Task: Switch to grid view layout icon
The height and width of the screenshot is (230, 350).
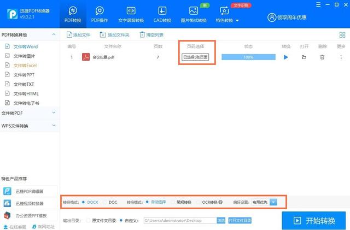Action: point(342,35)
